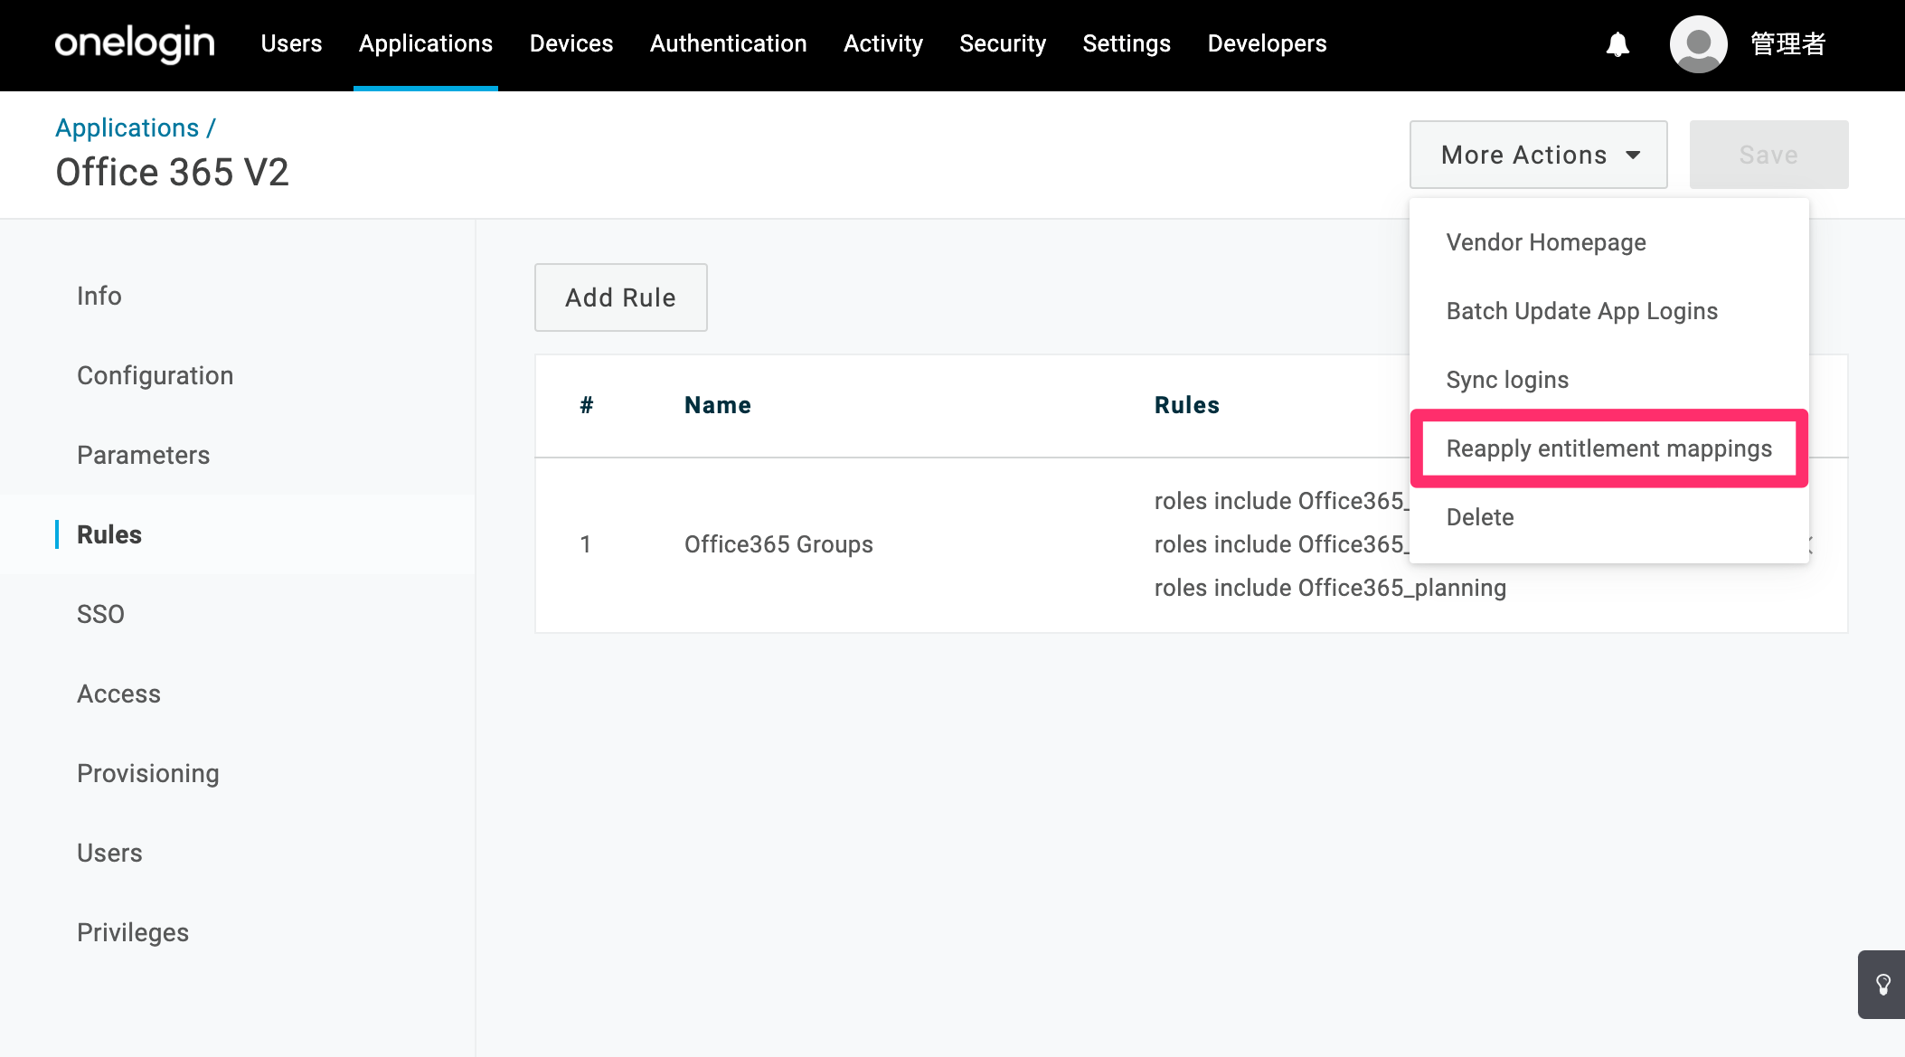Screen dimensions: 1905x1057
Task: Switch to the Info tab
Action: coord(99,296)
